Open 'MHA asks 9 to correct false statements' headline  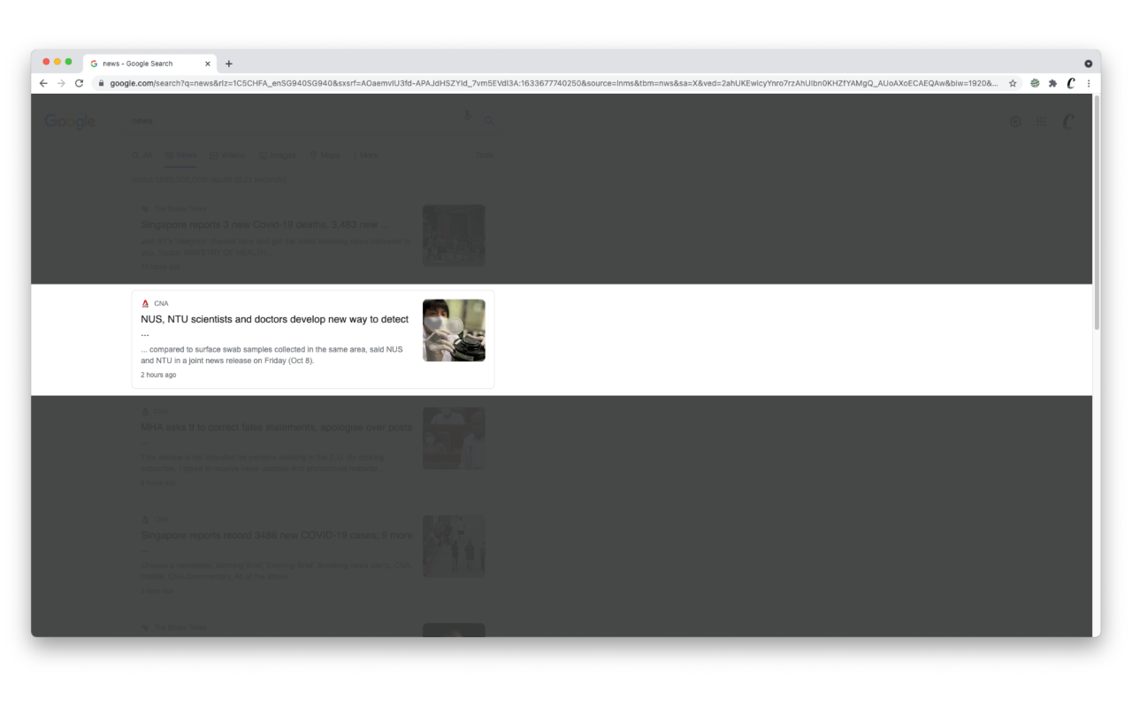[276, 434]
